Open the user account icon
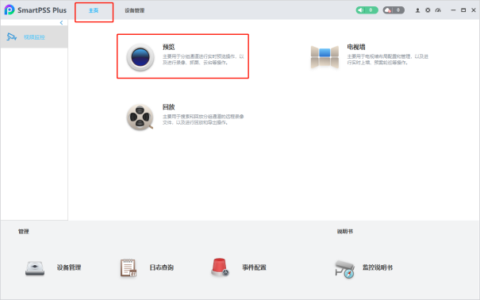The width and height of the screenshot is (480, 300). pos(417,10)
